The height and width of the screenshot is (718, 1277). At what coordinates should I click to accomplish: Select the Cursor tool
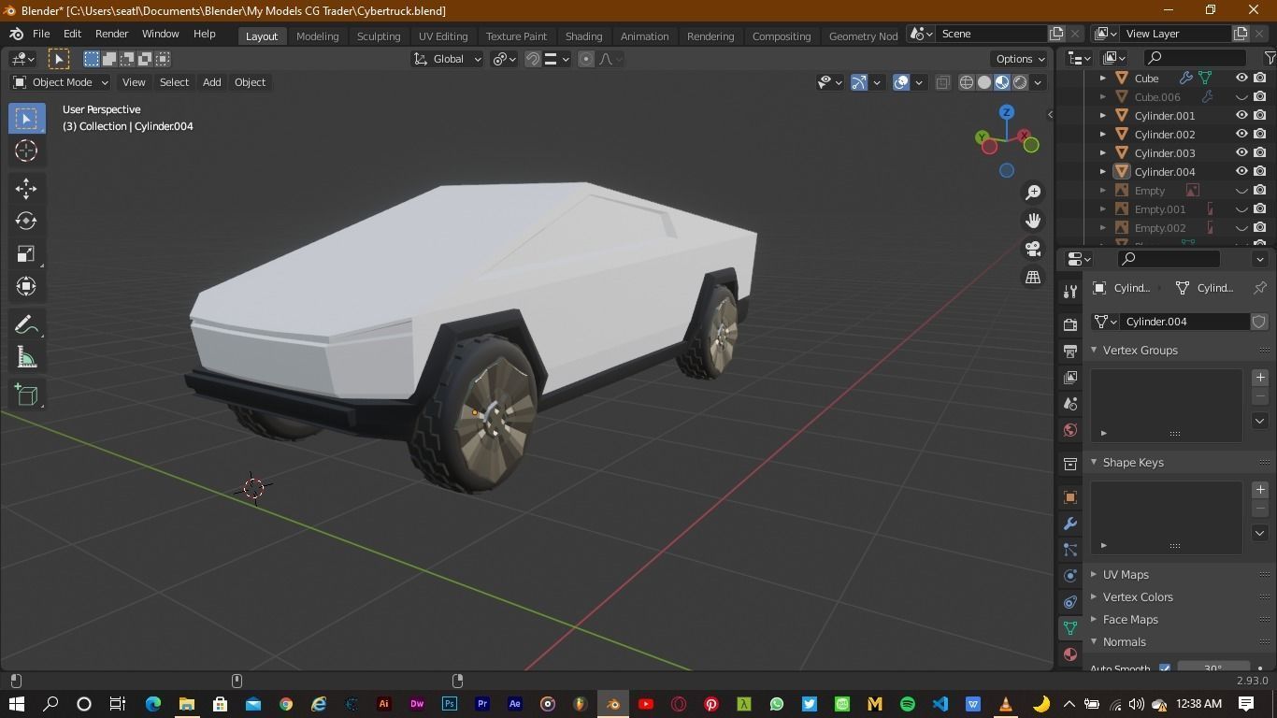26,151
